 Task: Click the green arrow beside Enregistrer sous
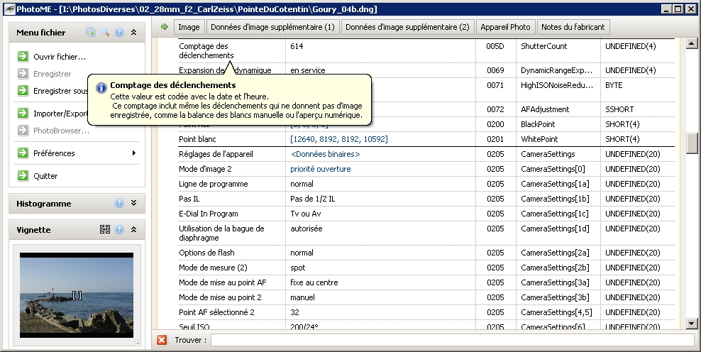(x=23, y=90)
